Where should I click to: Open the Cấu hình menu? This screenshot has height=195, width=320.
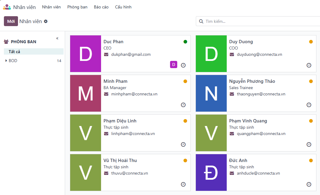point(123,7)
